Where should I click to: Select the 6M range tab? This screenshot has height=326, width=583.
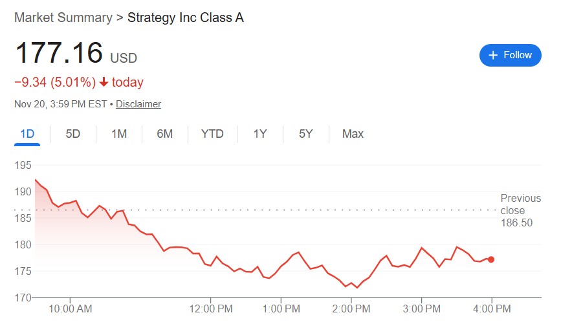[165, 134]
